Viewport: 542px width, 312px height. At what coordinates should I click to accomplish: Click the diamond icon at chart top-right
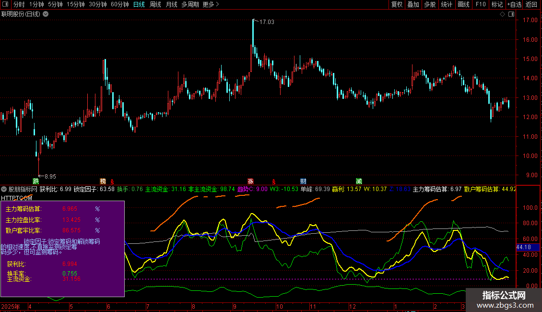pos(502,14)
